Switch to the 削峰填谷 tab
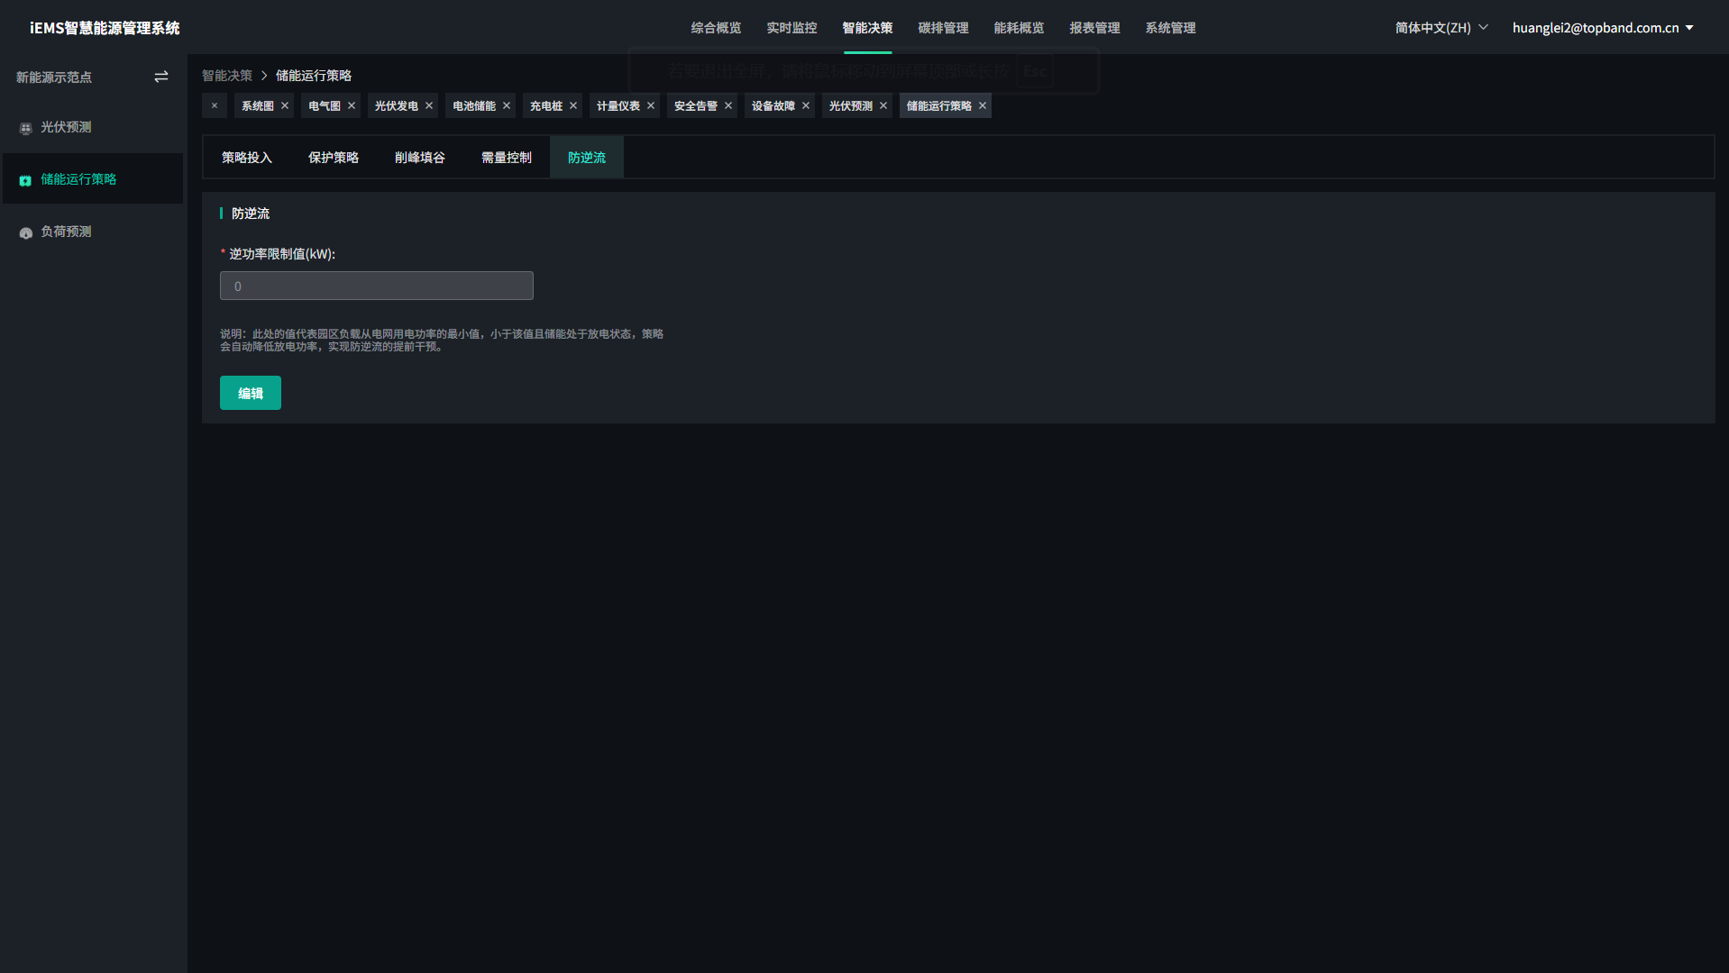 coord(420,158)
